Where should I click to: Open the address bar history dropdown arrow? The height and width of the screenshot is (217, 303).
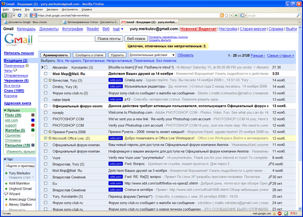click(231, 16)
